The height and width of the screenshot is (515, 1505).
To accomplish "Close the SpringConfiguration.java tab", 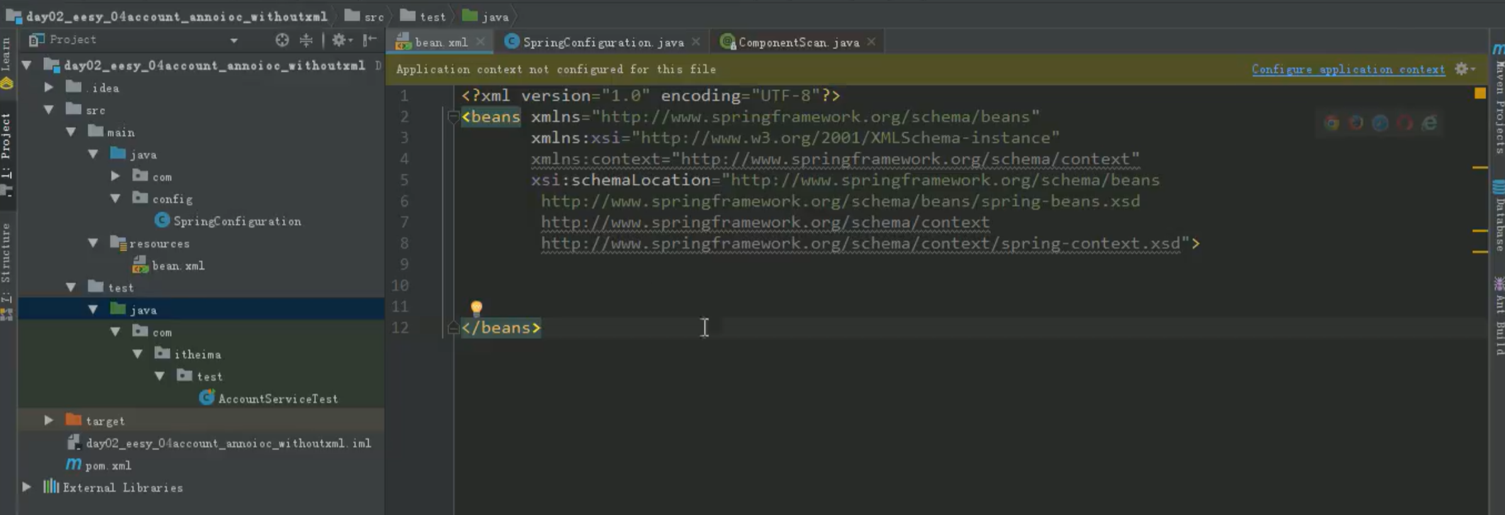I will (x=696, y=42).
